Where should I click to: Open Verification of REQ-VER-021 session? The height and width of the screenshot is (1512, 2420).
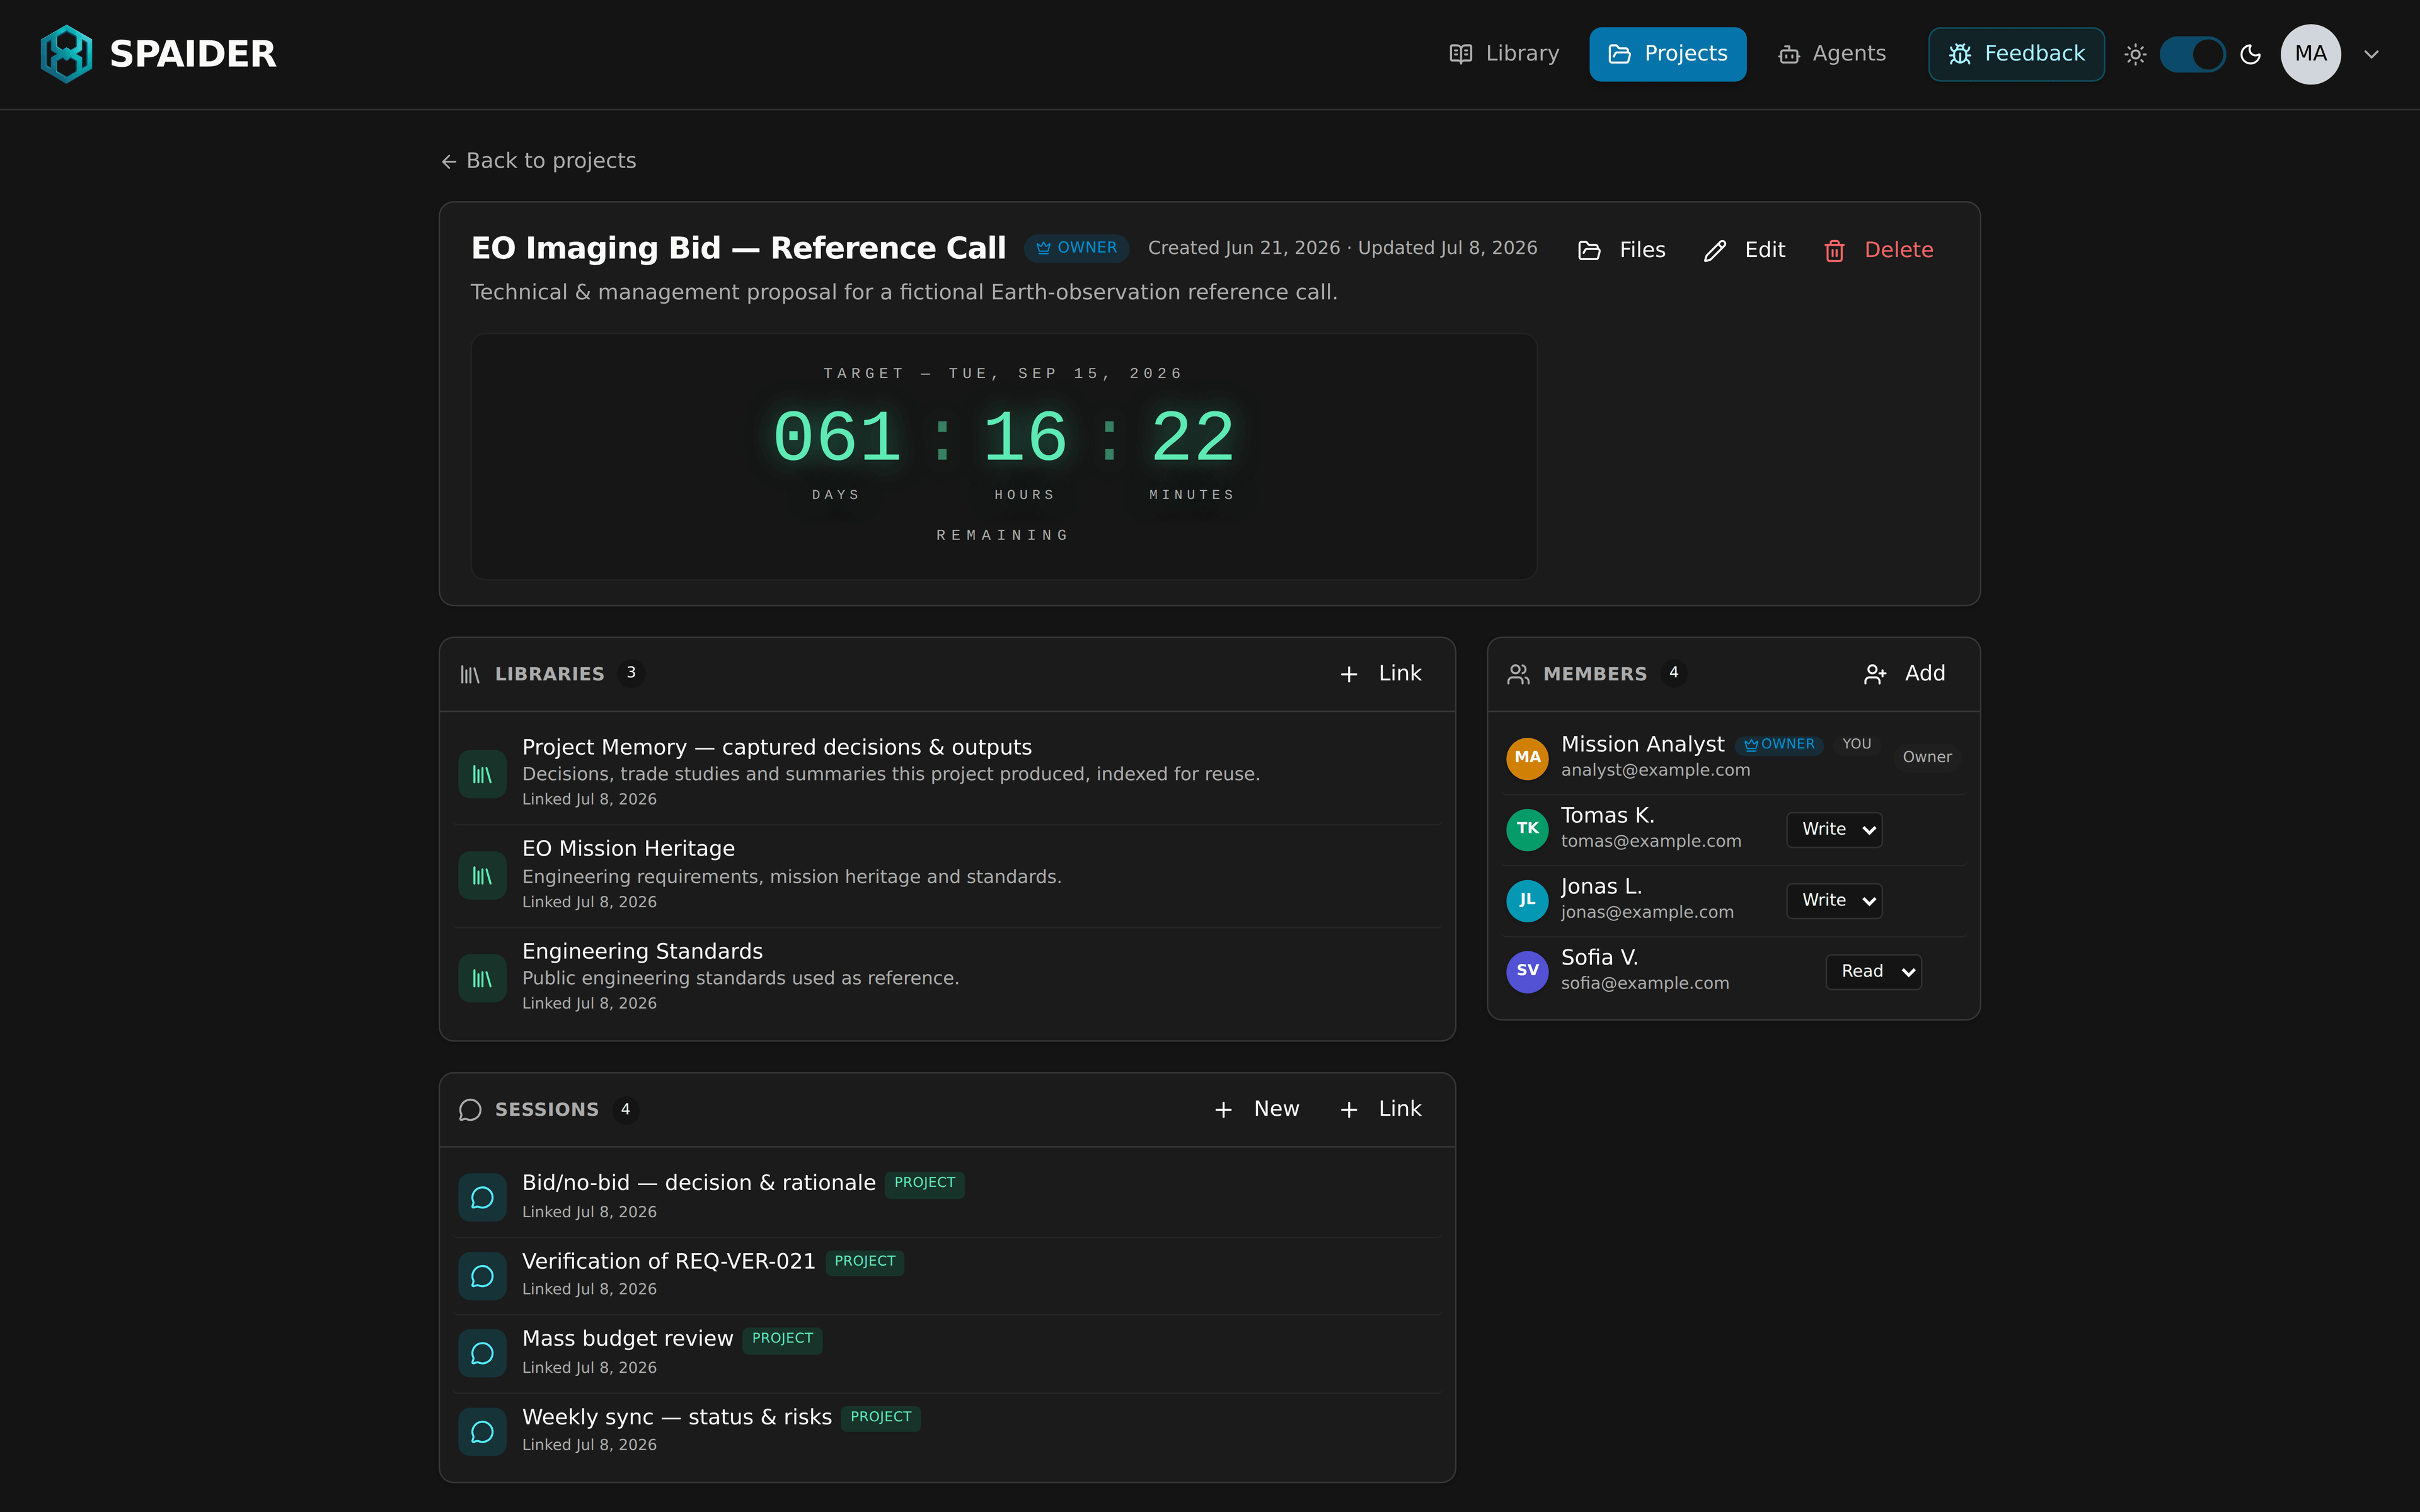pyautogui.click(x=668, y=1261)
